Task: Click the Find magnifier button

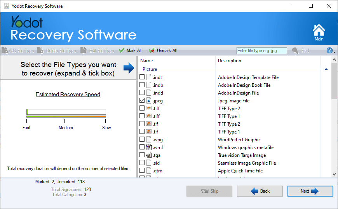Action: pos(301,51)
